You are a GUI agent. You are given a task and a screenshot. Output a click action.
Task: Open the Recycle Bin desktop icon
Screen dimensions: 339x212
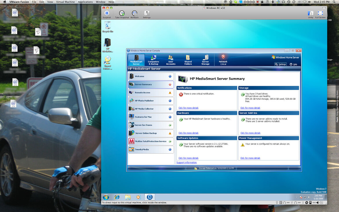click(x=107, y=27)
